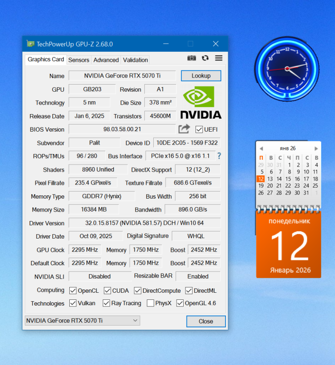Minimize the GPU-Z window
The height and width of the screenshot is (365, 335).
pos(166,44)
